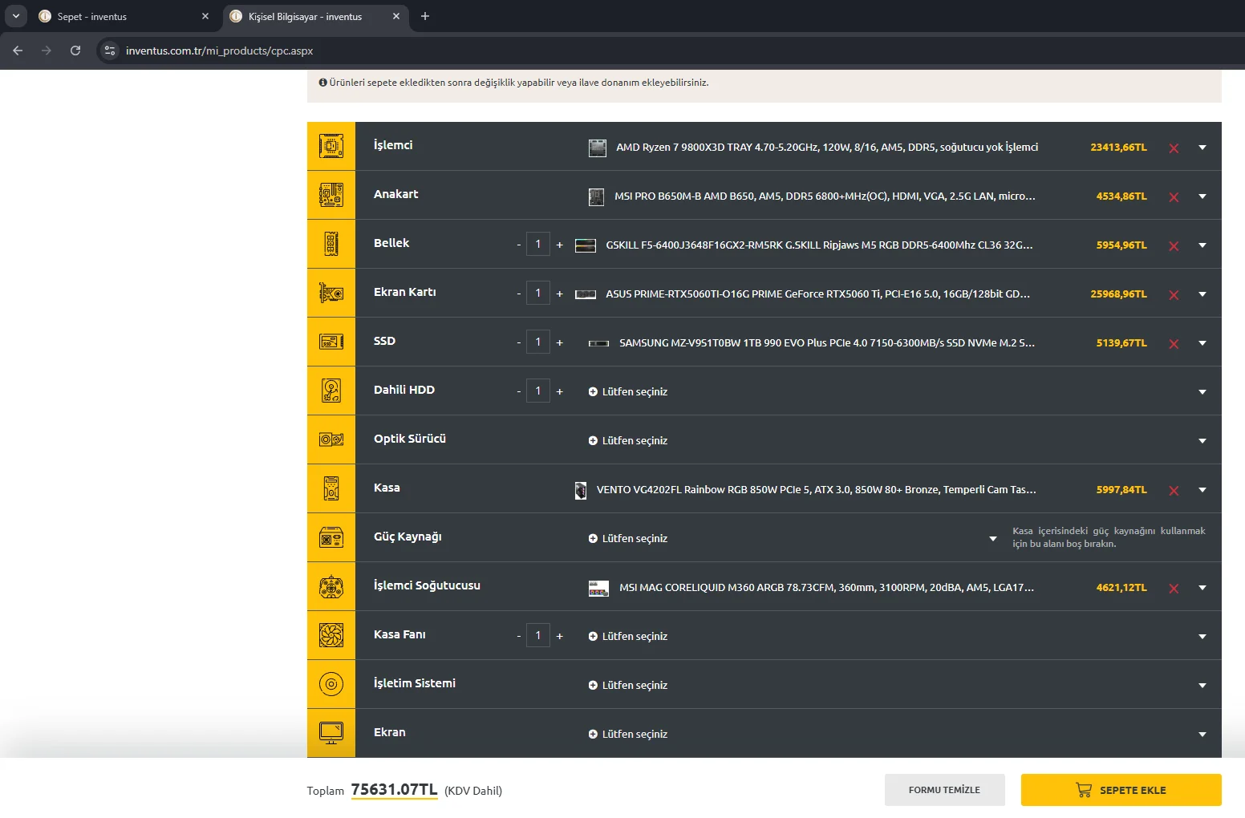Close the Sepet - inventus tab
1245x818 pixels.
[205, 16]
